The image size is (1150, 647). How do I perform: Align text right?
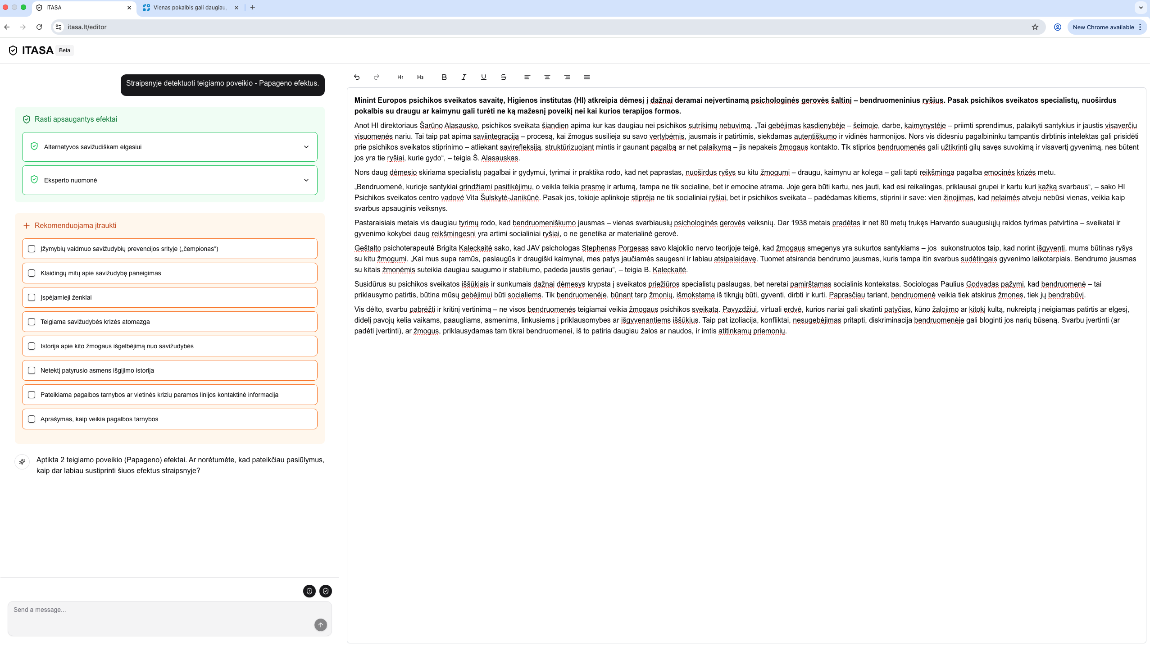point(567,77)
